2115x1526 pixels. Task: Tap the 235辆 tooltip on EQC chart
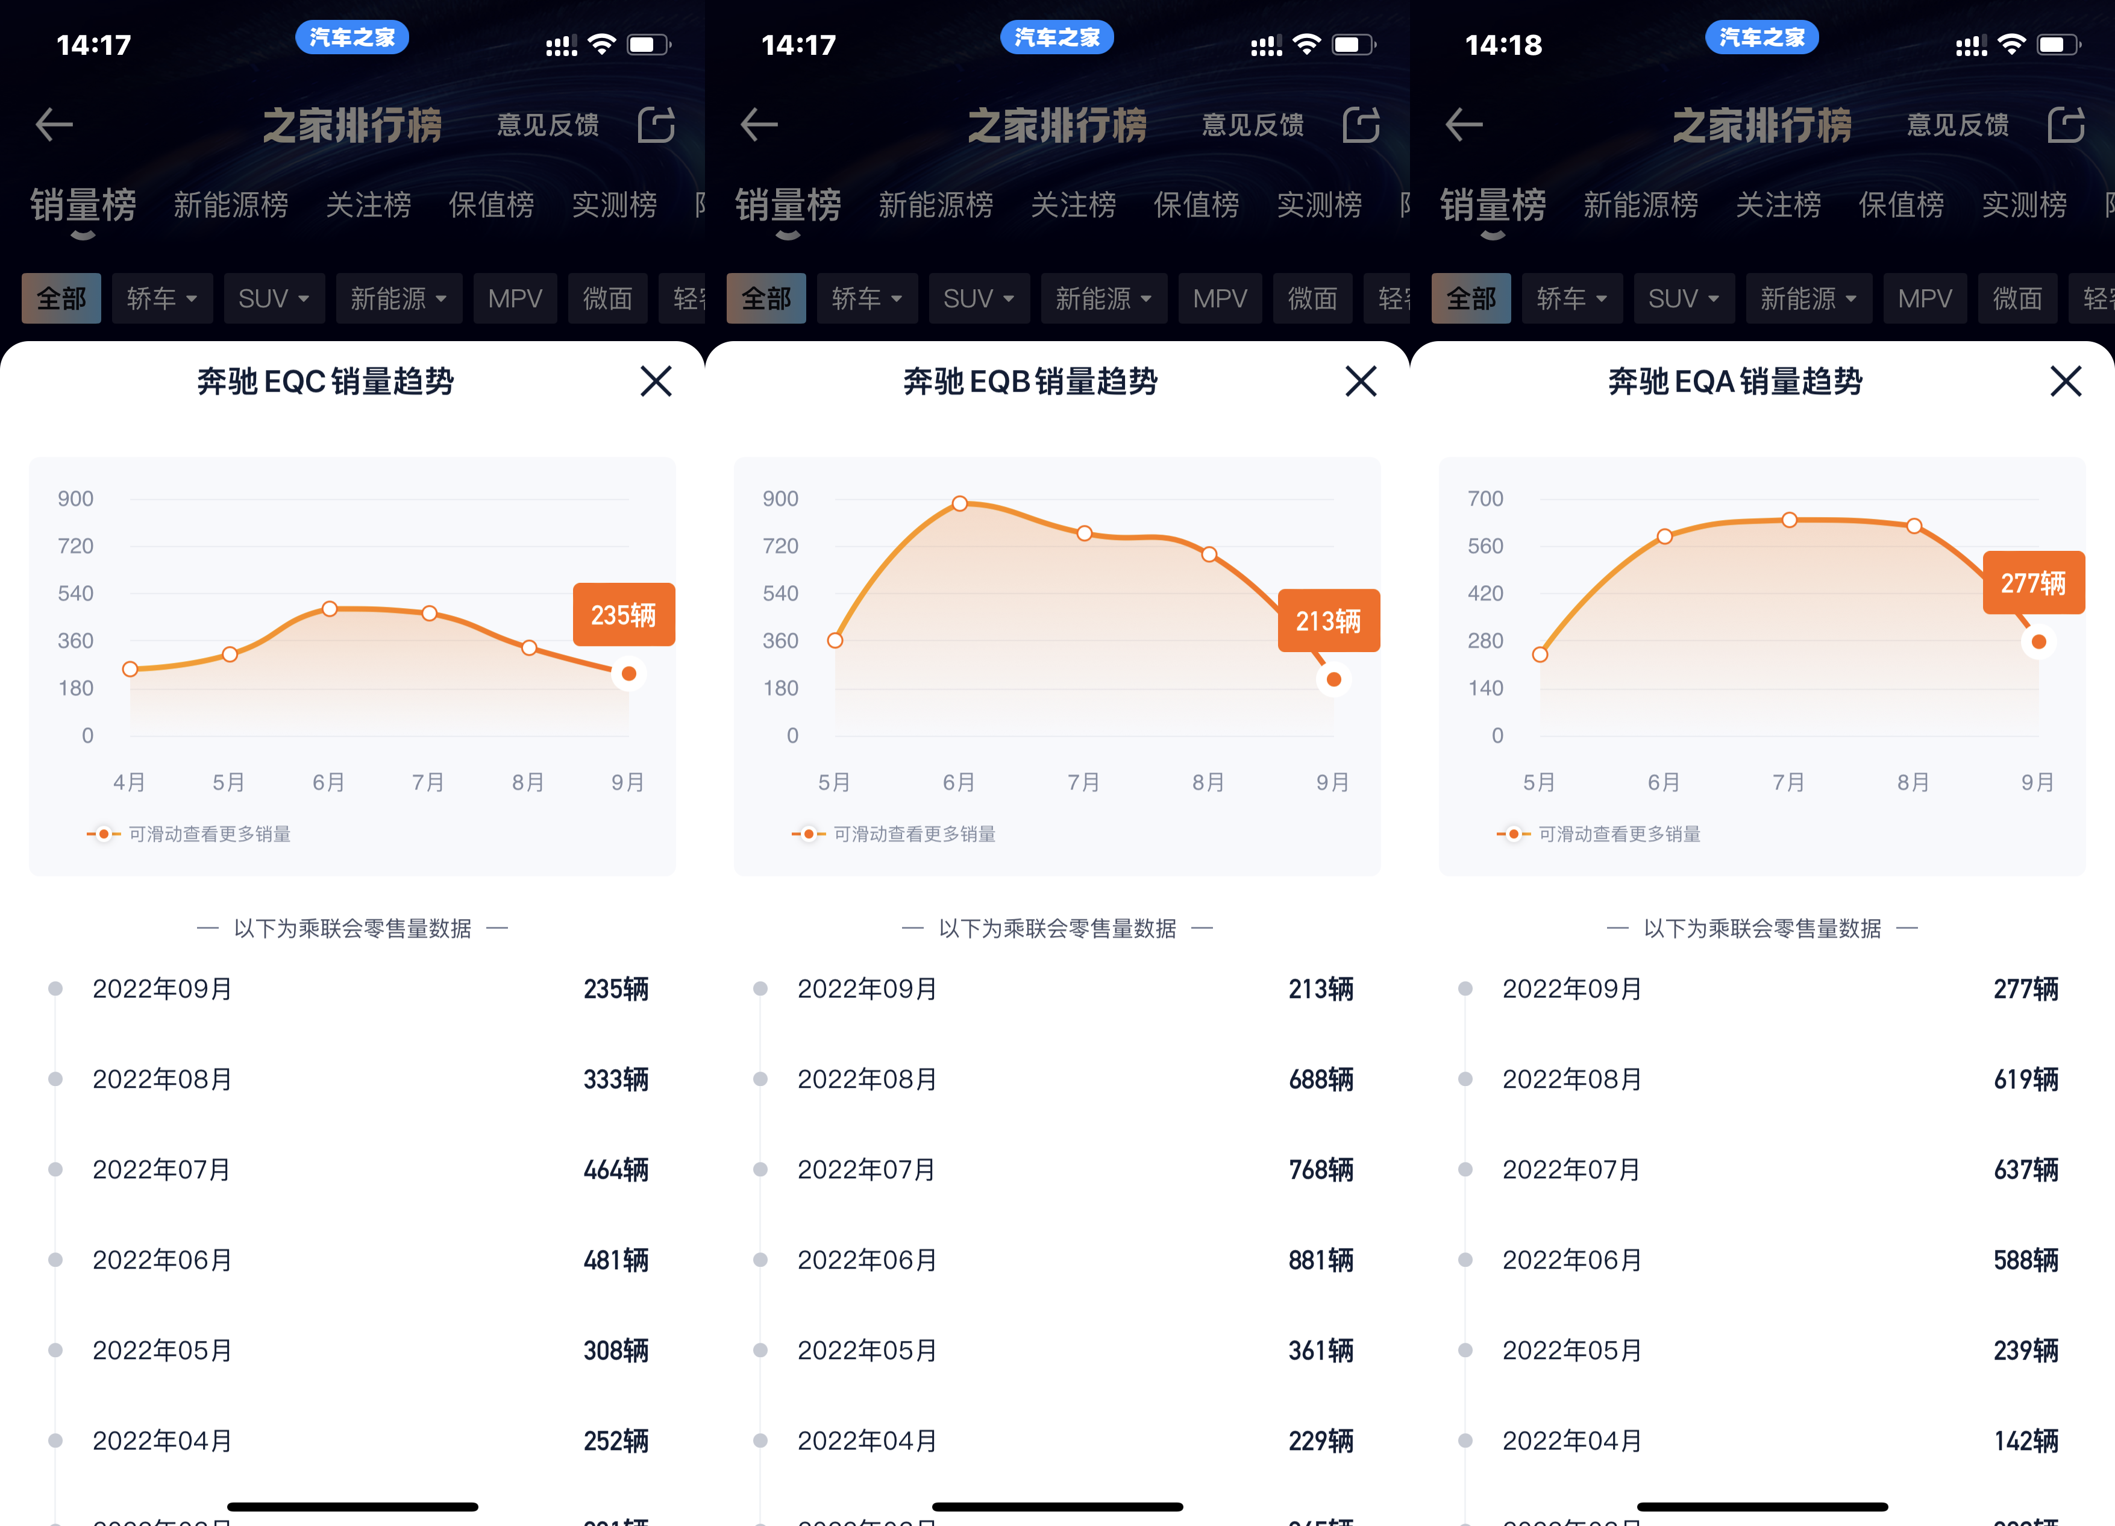pyautogui.click(x=624, y=615)
